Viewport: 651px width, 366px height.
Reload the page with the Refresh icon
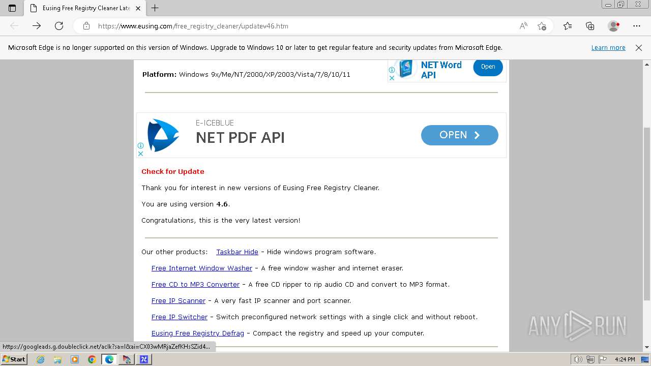click(x=59, y=26)
